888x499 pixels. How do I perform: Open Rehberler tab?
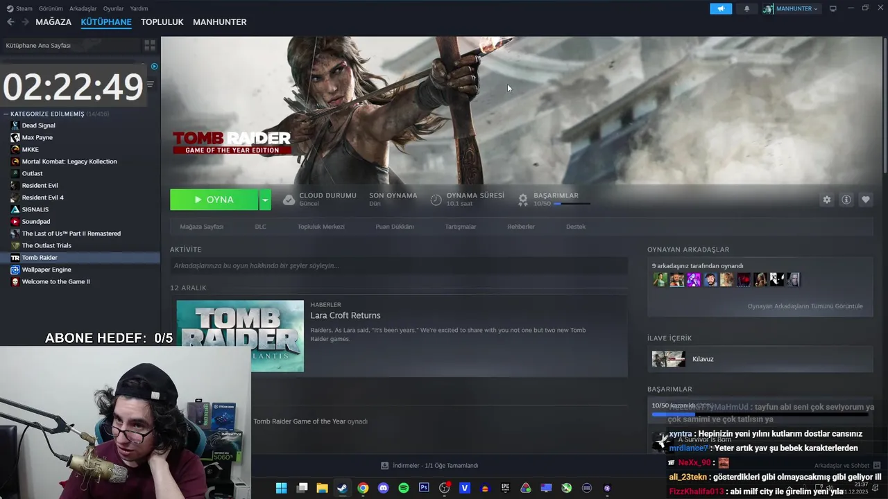point(521,227)
